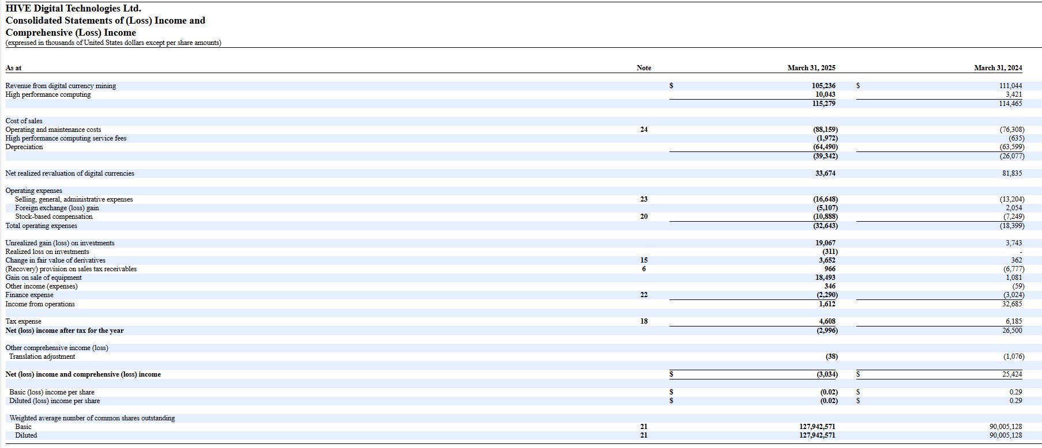The height and width of the screenshot is (448, 1042).
Task: Select 'Gain on sale of equipment' label
Action: [x=43, y=278]
